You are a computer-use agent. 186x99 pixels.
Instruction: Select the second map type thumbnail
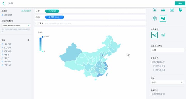[x=163, y=35]
